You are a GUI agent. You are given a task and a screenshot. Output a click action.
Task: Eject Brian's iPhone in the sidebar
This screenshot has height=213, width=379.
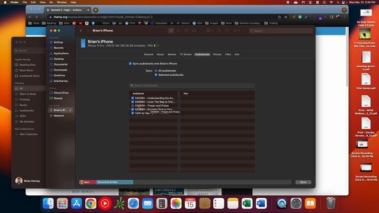click(70, 110)
